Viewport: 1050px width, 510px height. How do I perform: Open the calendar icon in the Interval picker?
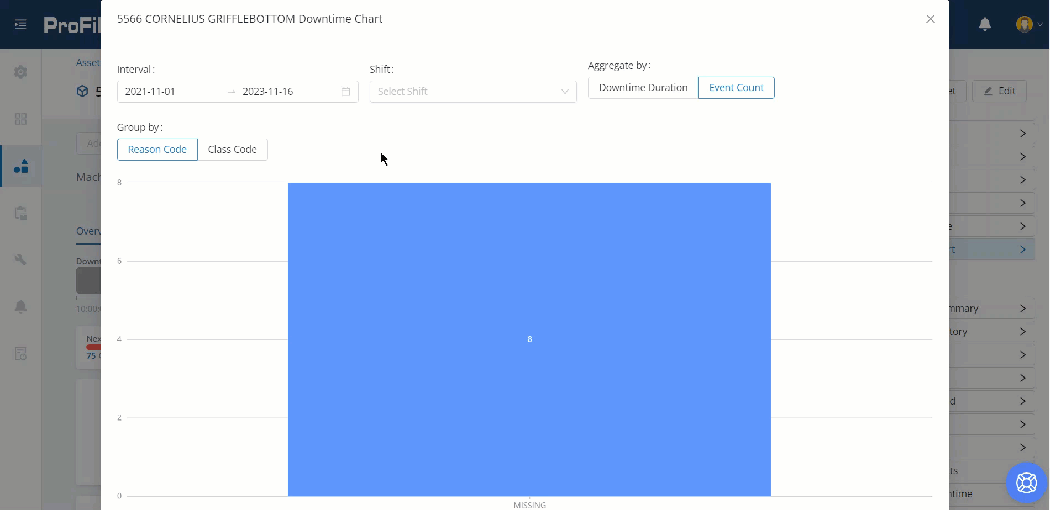(345, 92)
